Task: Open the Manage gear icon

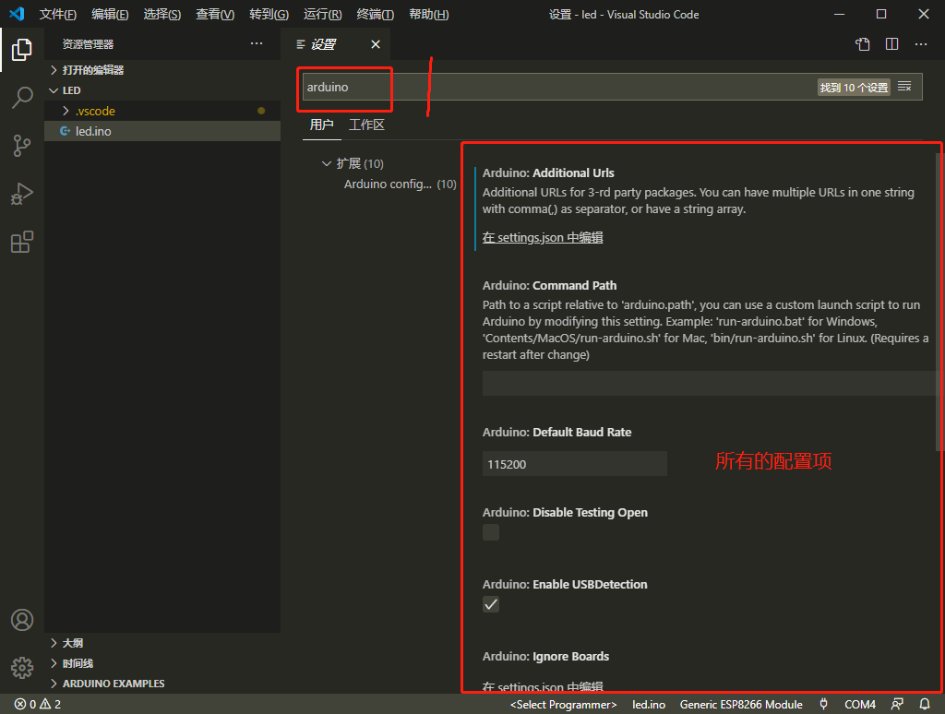Action: [x=22, y=667]
